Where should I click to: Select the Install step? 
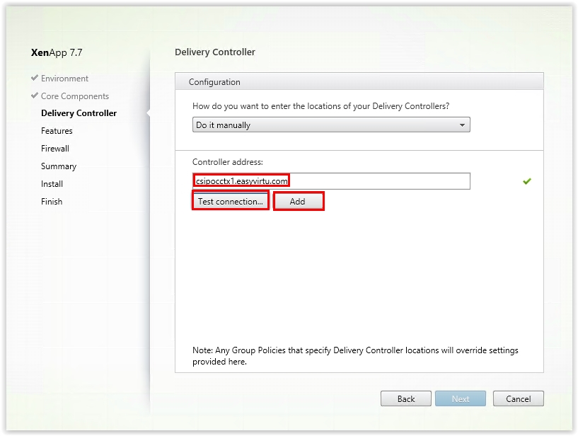[x=52, y=184]
